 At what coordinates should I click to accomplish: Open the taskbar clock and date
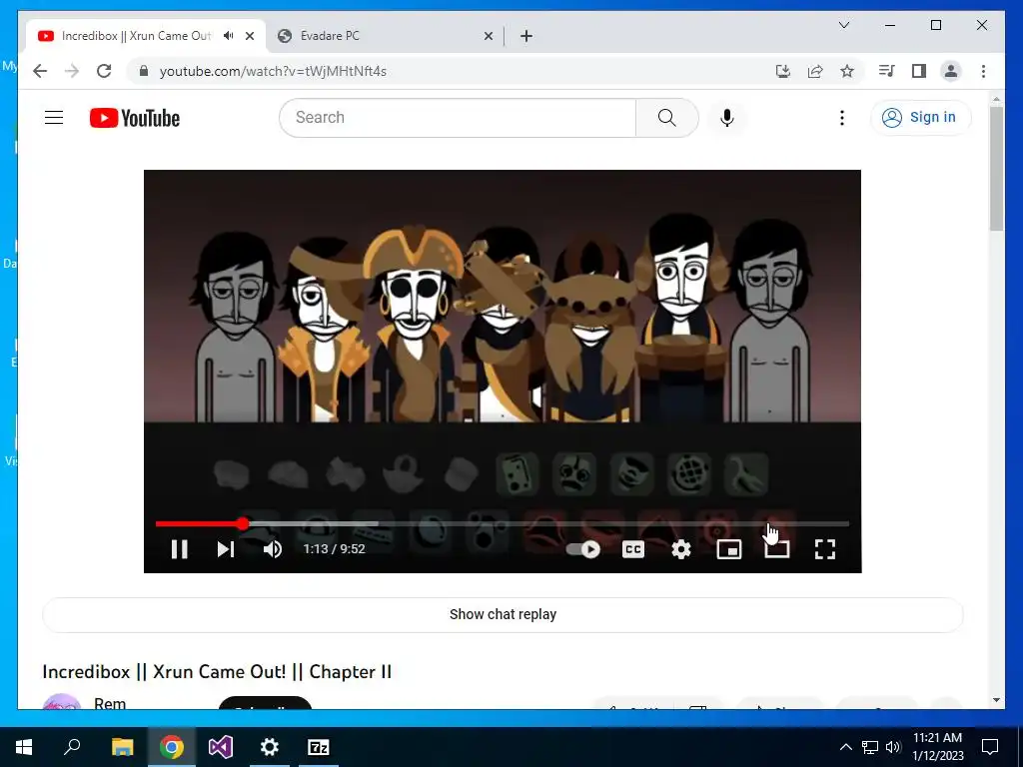click(x=937, y=747)
